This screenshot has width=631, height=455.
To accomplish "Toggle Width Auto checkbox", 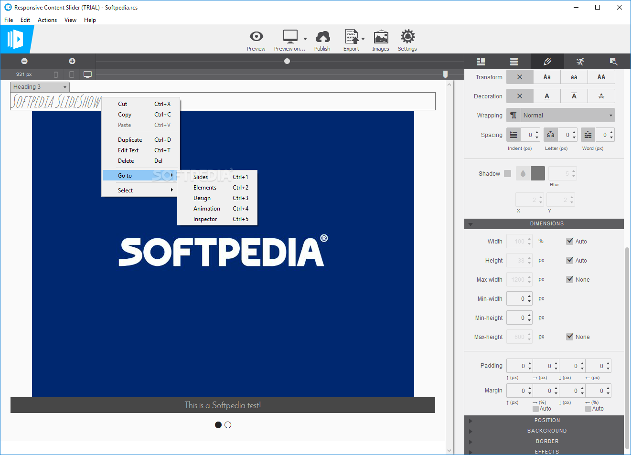I will click(569, 241).
